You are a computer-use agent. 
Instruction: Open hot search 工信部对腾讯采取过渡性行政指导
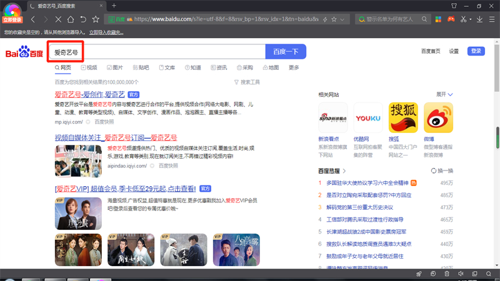tap(365, 220)
